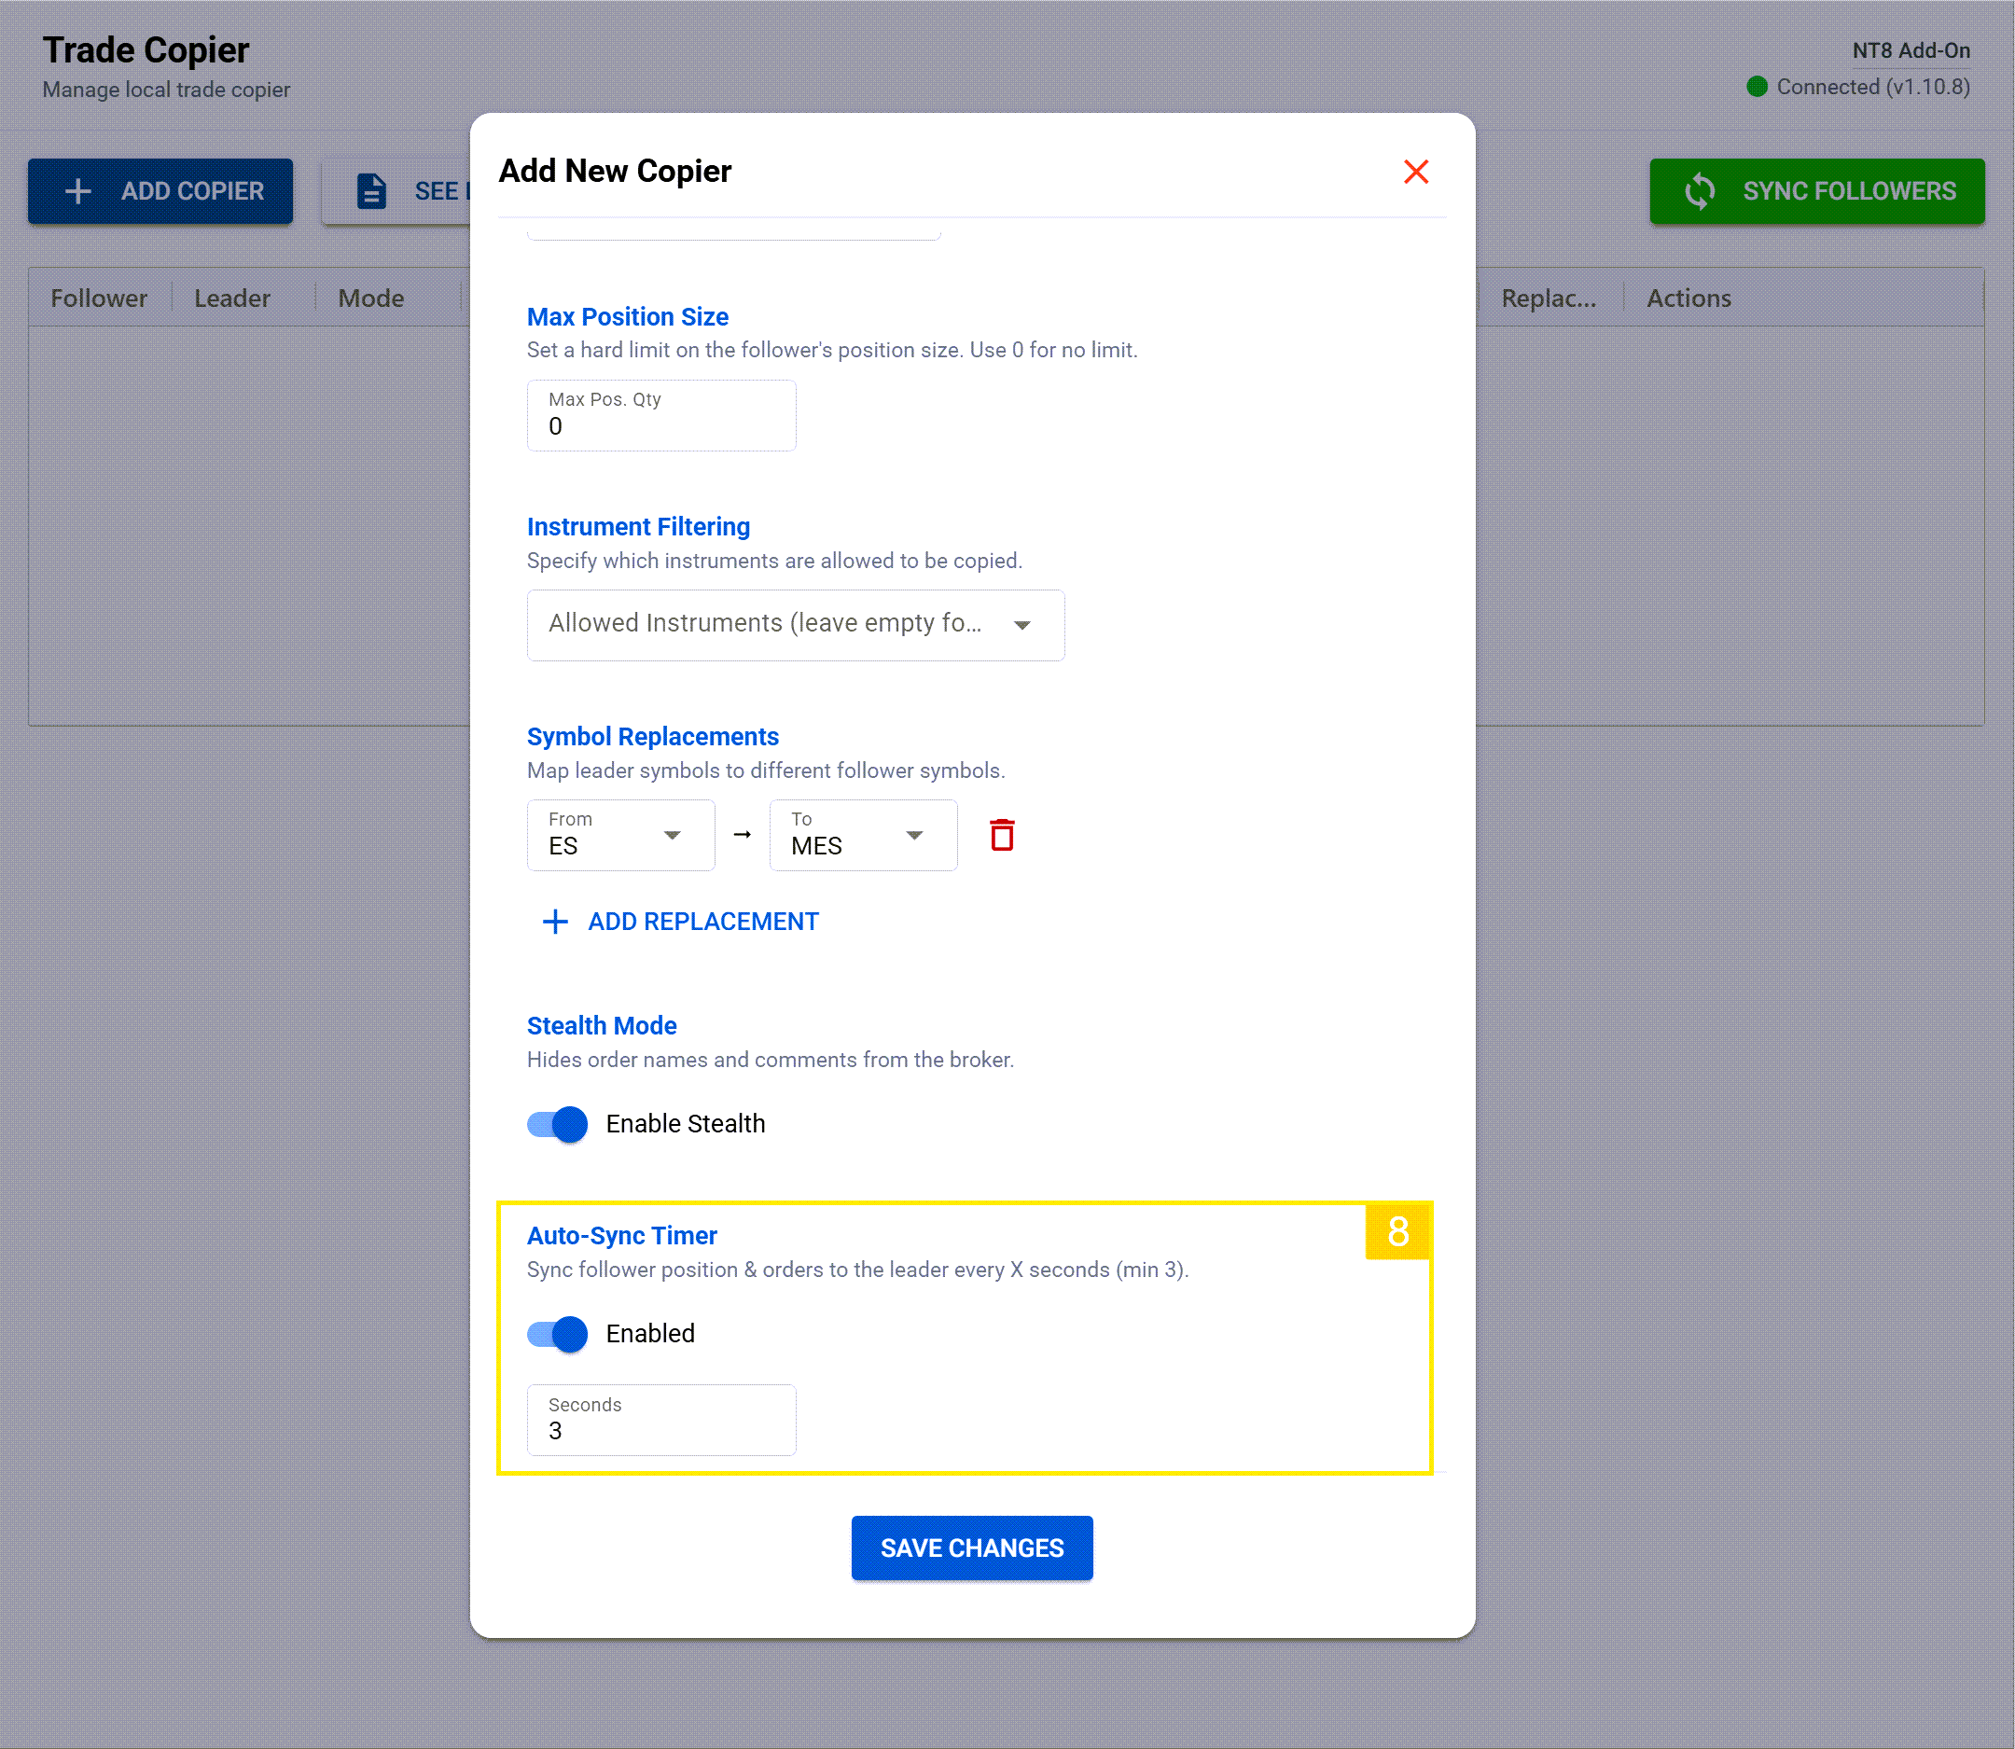Click the document icon on the See button
Screen dimensions: 2015x1749
(x=372, y=191)
